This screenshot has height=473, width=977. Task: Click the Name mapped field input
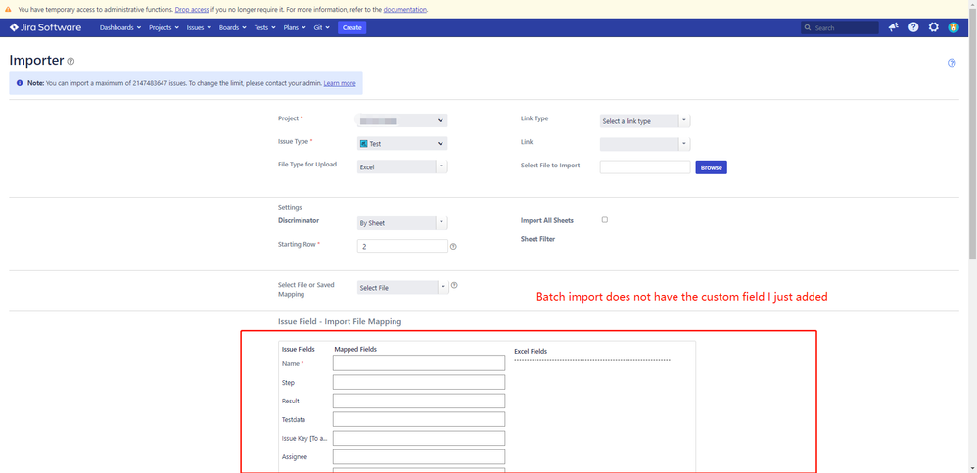(x=419, y=363)
